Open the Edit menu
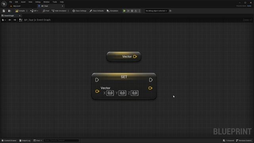The height and width of the screenshot is (143, 254). click(x=16, y=2)
